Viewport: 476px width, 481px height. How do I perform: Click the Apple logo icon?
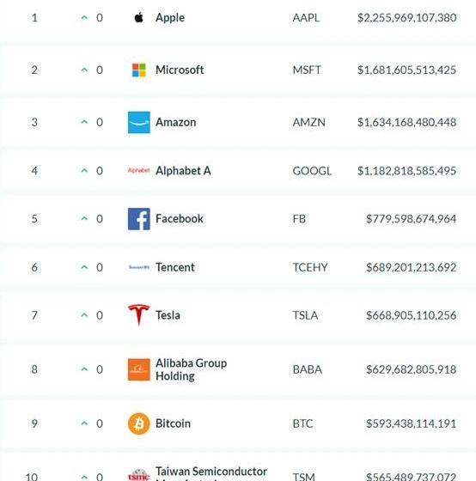(139, 17)
